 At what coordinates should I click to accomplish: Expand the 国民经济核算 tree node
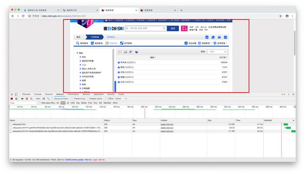[80, 61]
